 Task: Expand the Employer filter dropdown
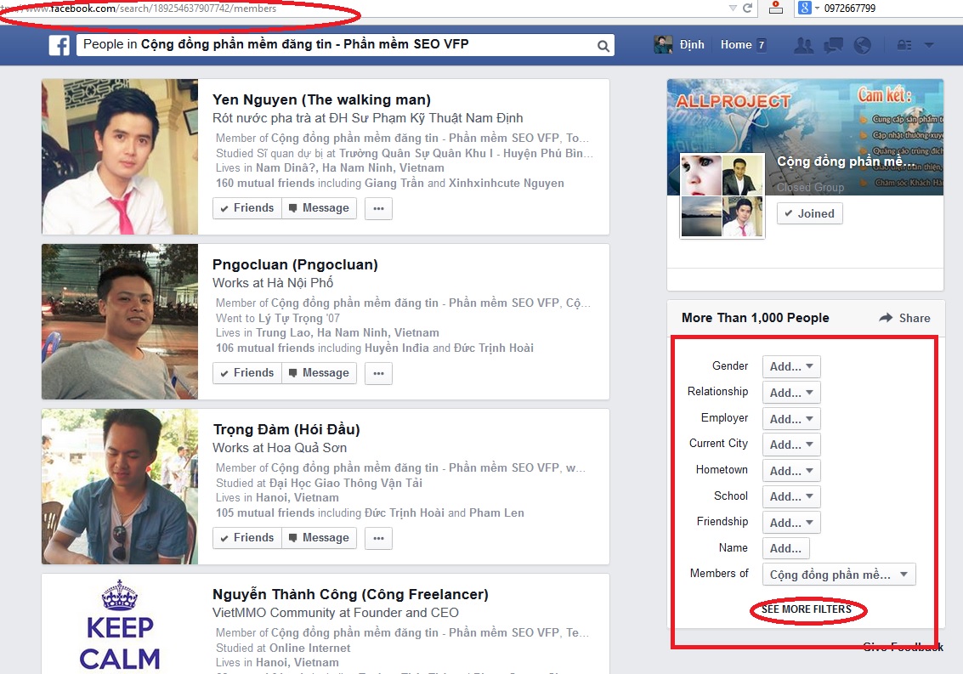(791, 419)
